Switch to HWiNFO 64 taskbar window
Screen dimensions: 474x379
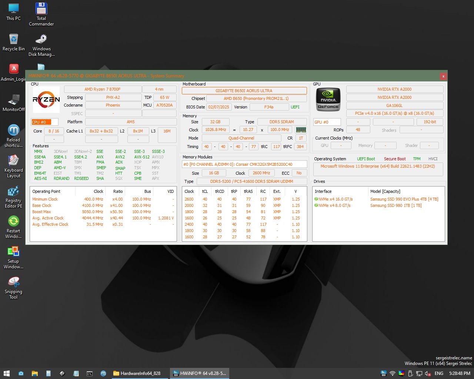pyautogui.click(x=200, y=373)
